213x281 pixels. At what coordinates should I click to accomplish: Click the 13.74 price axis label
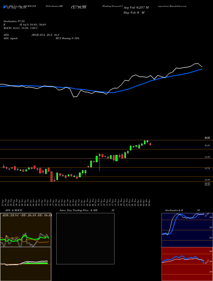pos(207,169)
